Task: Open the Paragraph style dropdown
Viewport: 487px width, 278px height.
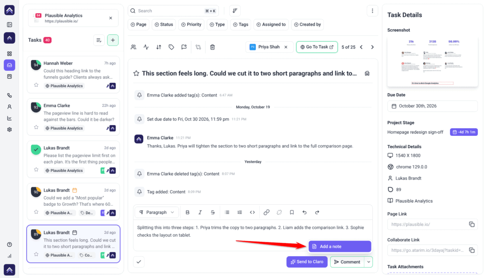Action: click(157, 212)
